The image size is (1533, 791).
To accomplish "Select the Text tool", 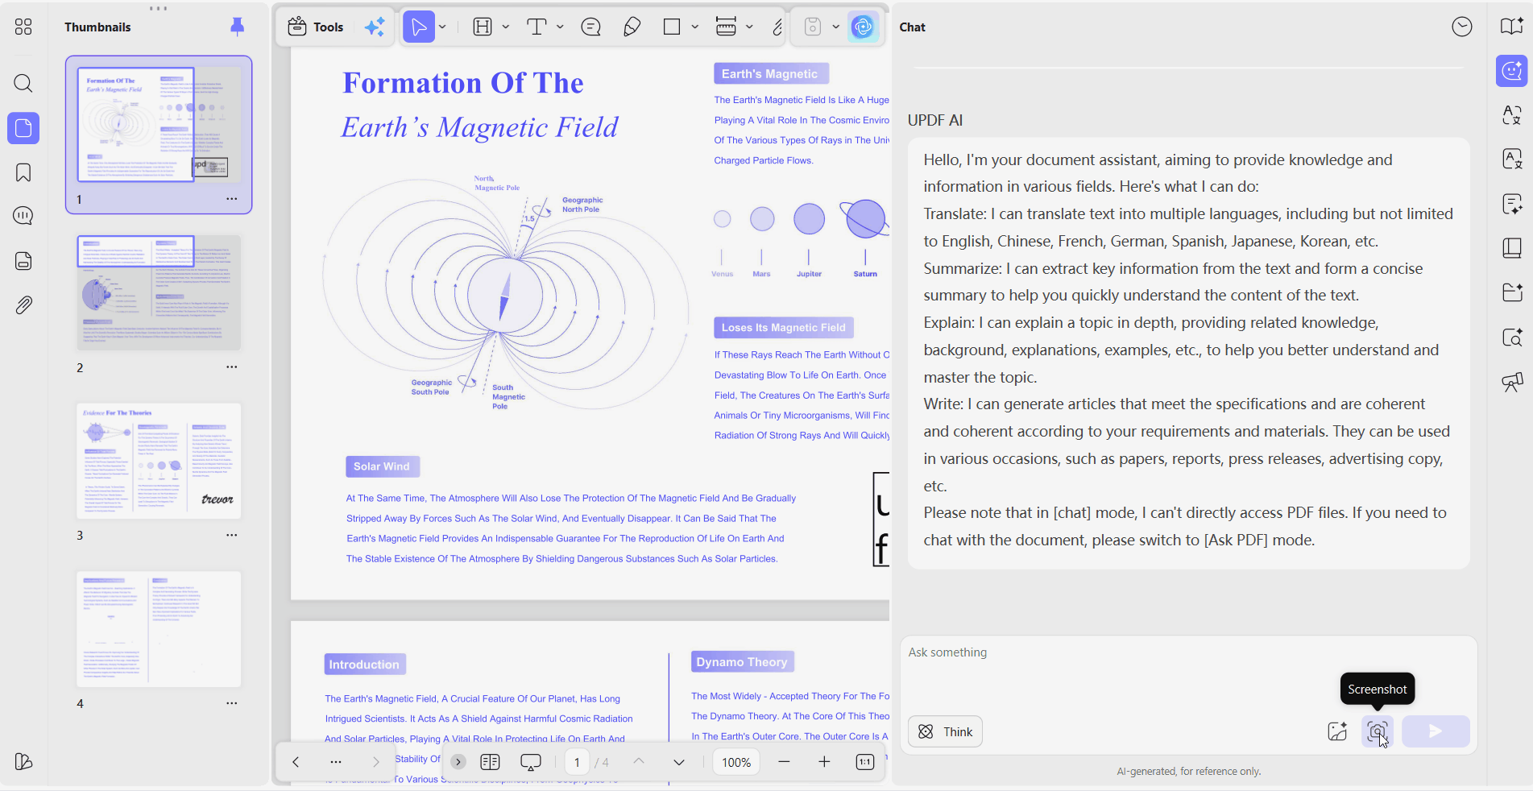I will pos(537,27).
